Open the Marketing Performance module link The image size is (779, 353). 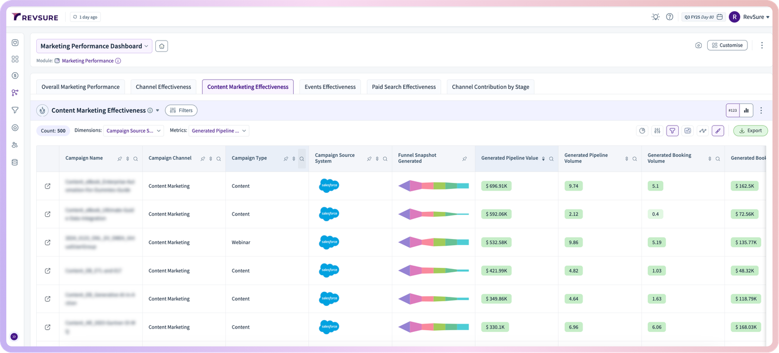click(87, 61)
